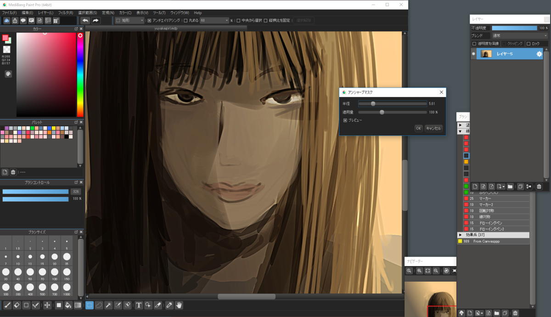Choose the Move tool
The width and height of the screenshot is (551, 317).
47,305
